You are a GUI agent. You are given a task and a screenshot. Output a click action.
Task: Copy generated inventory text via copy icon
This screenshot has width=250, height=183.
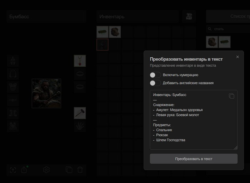(x=231, y=96)
